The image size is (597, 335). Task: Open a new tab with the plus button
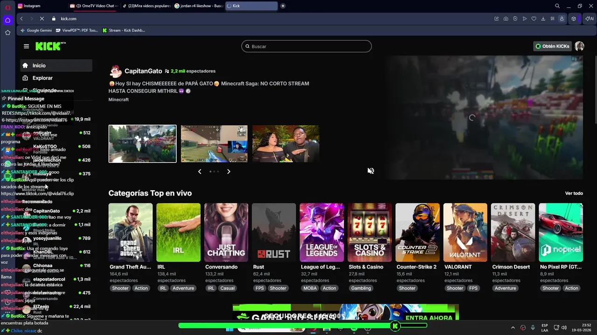tap(283, 6)
